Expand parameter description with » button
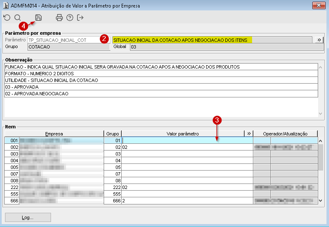 pos(319,40)
